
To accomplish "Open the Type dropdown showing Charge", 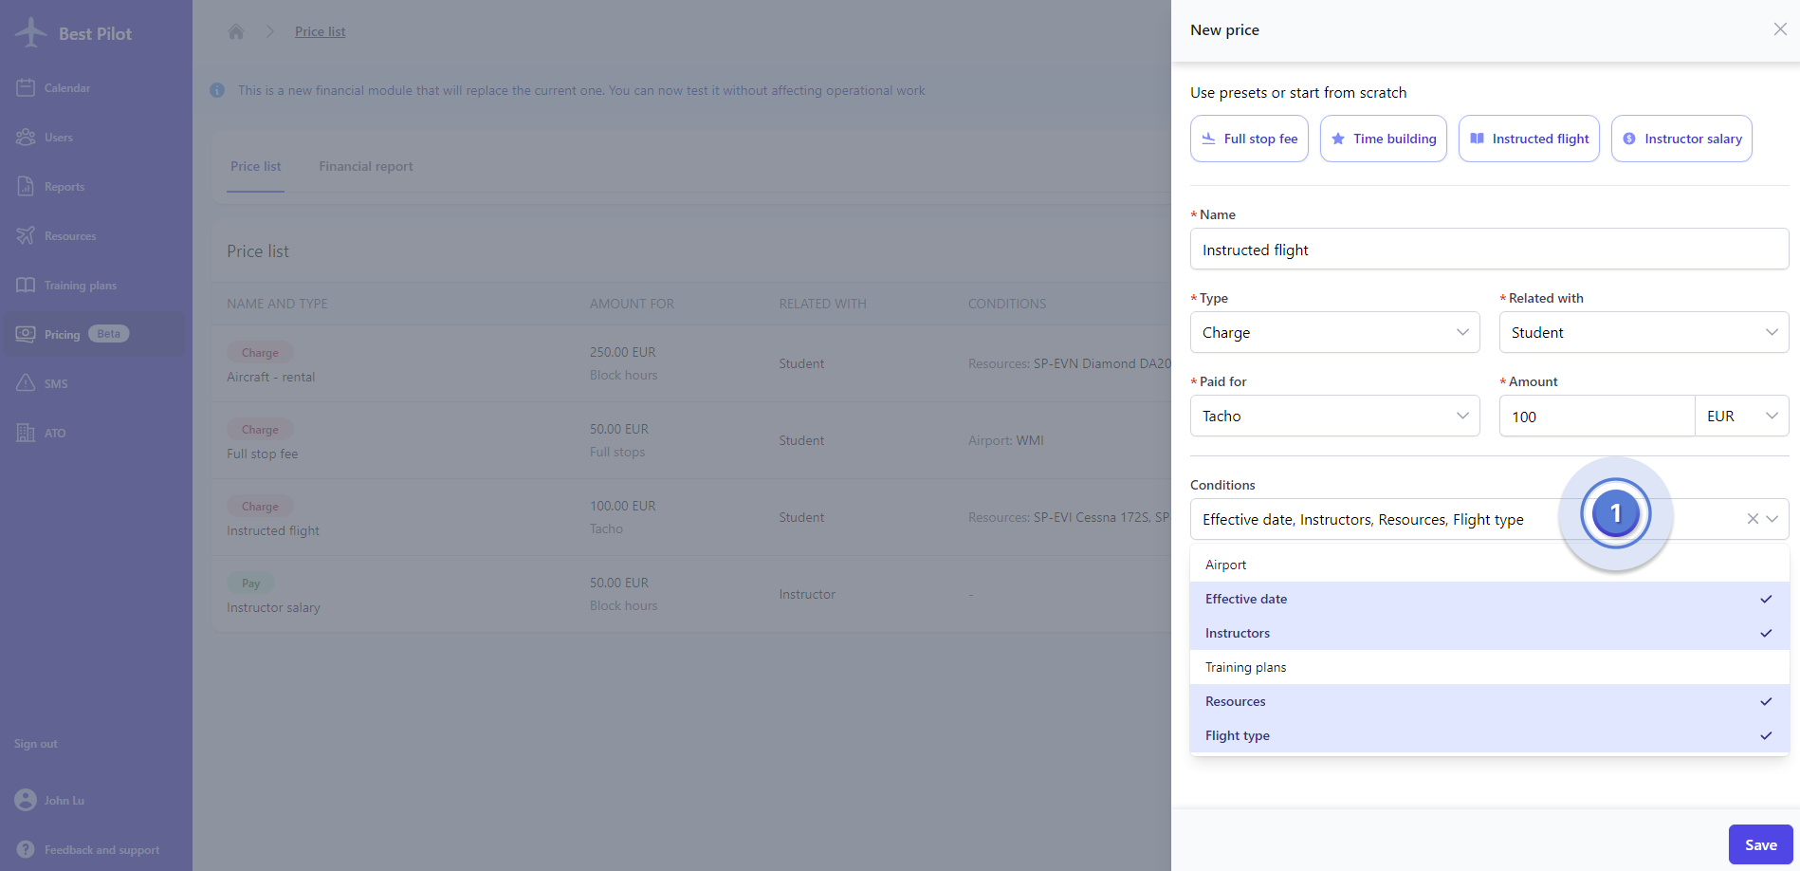I will pos(1334,332).
